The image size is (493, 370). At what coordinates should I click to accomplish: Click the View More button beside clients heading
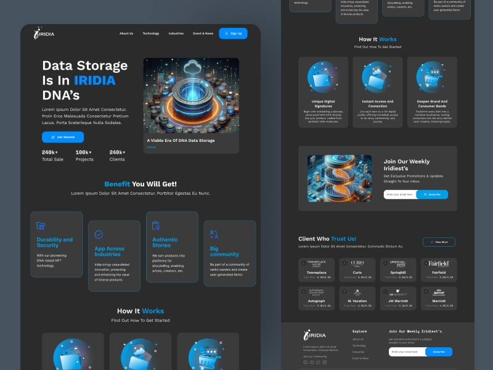pyautogui.click(x=439, y=242)
